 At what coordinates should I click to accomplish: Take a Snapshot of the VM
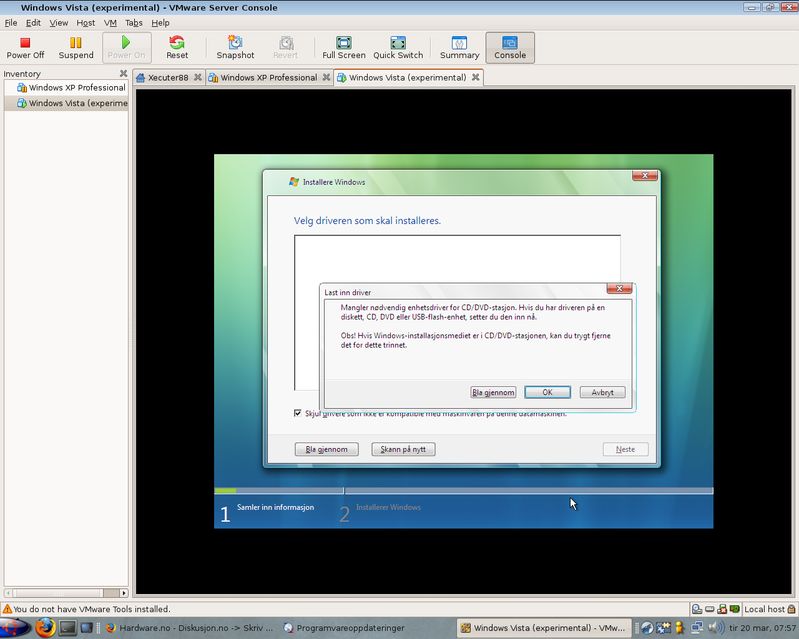(x=235, y=48)
